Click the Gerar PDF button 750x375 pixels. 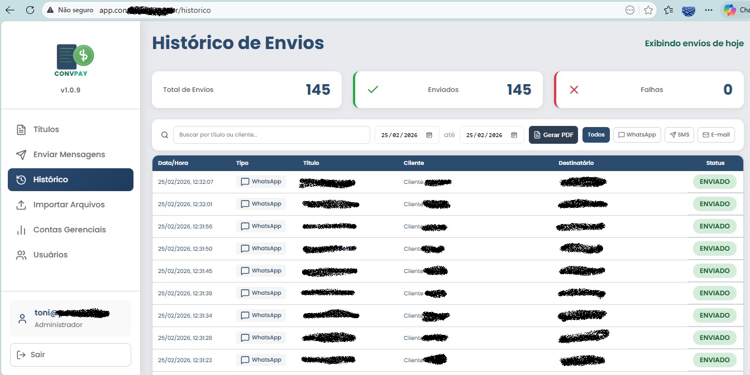[553, 134]
